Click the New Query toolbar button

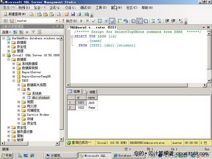pyautogui.click(x=14, y=14)
